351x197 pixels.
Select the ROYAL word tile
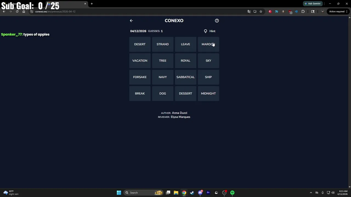(x=185, y=61)
